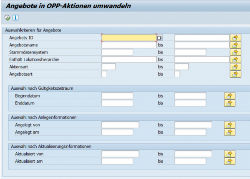Click the Execute clock icon in toolbar
The image size is (250, 179).
click(x=7, y=17)
